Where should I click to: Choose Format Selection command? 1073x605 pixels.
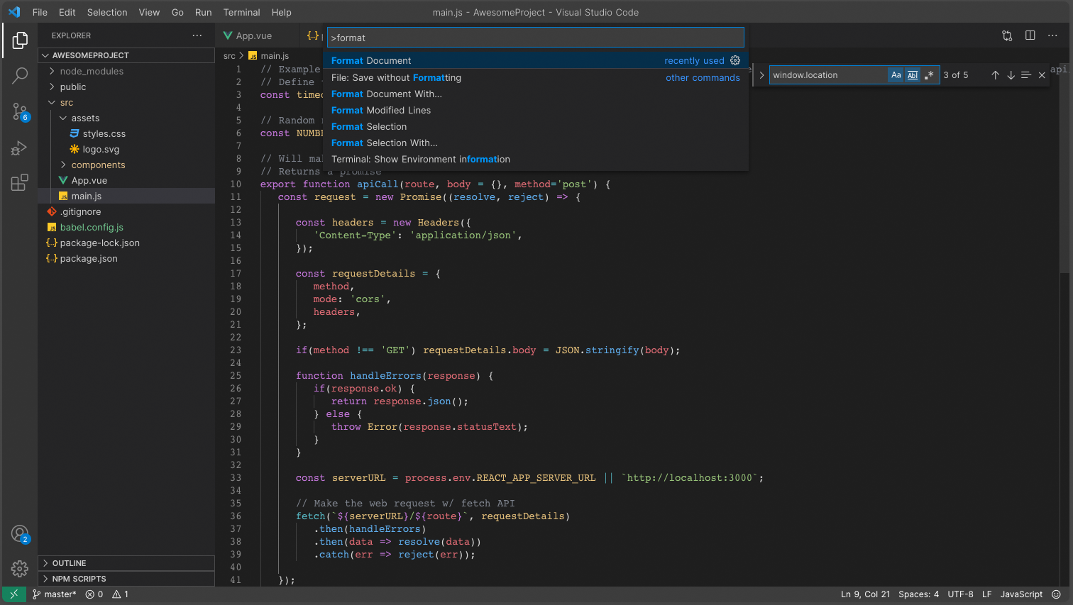(x=536, y=126)
